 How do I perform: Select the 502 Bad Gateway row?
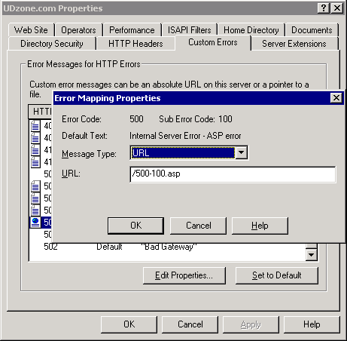point(167,247)
